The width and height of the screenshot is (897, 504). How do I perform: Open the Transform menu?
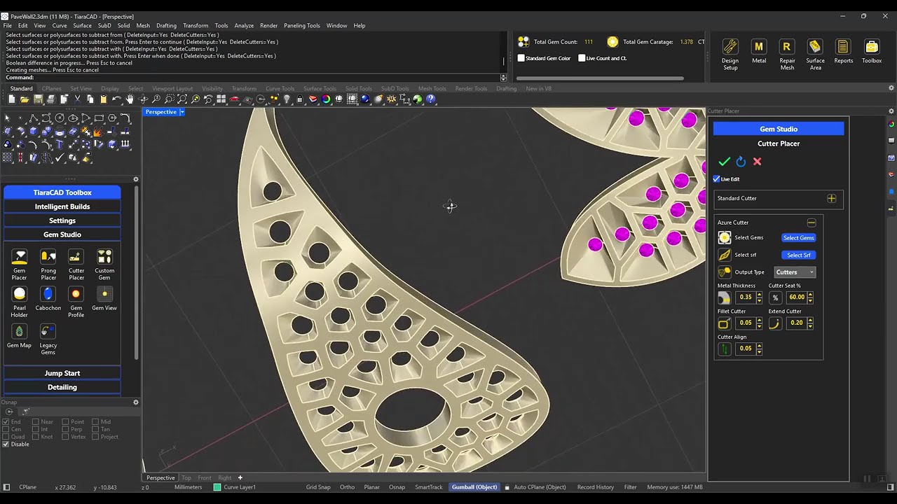[x=196, y=25]
